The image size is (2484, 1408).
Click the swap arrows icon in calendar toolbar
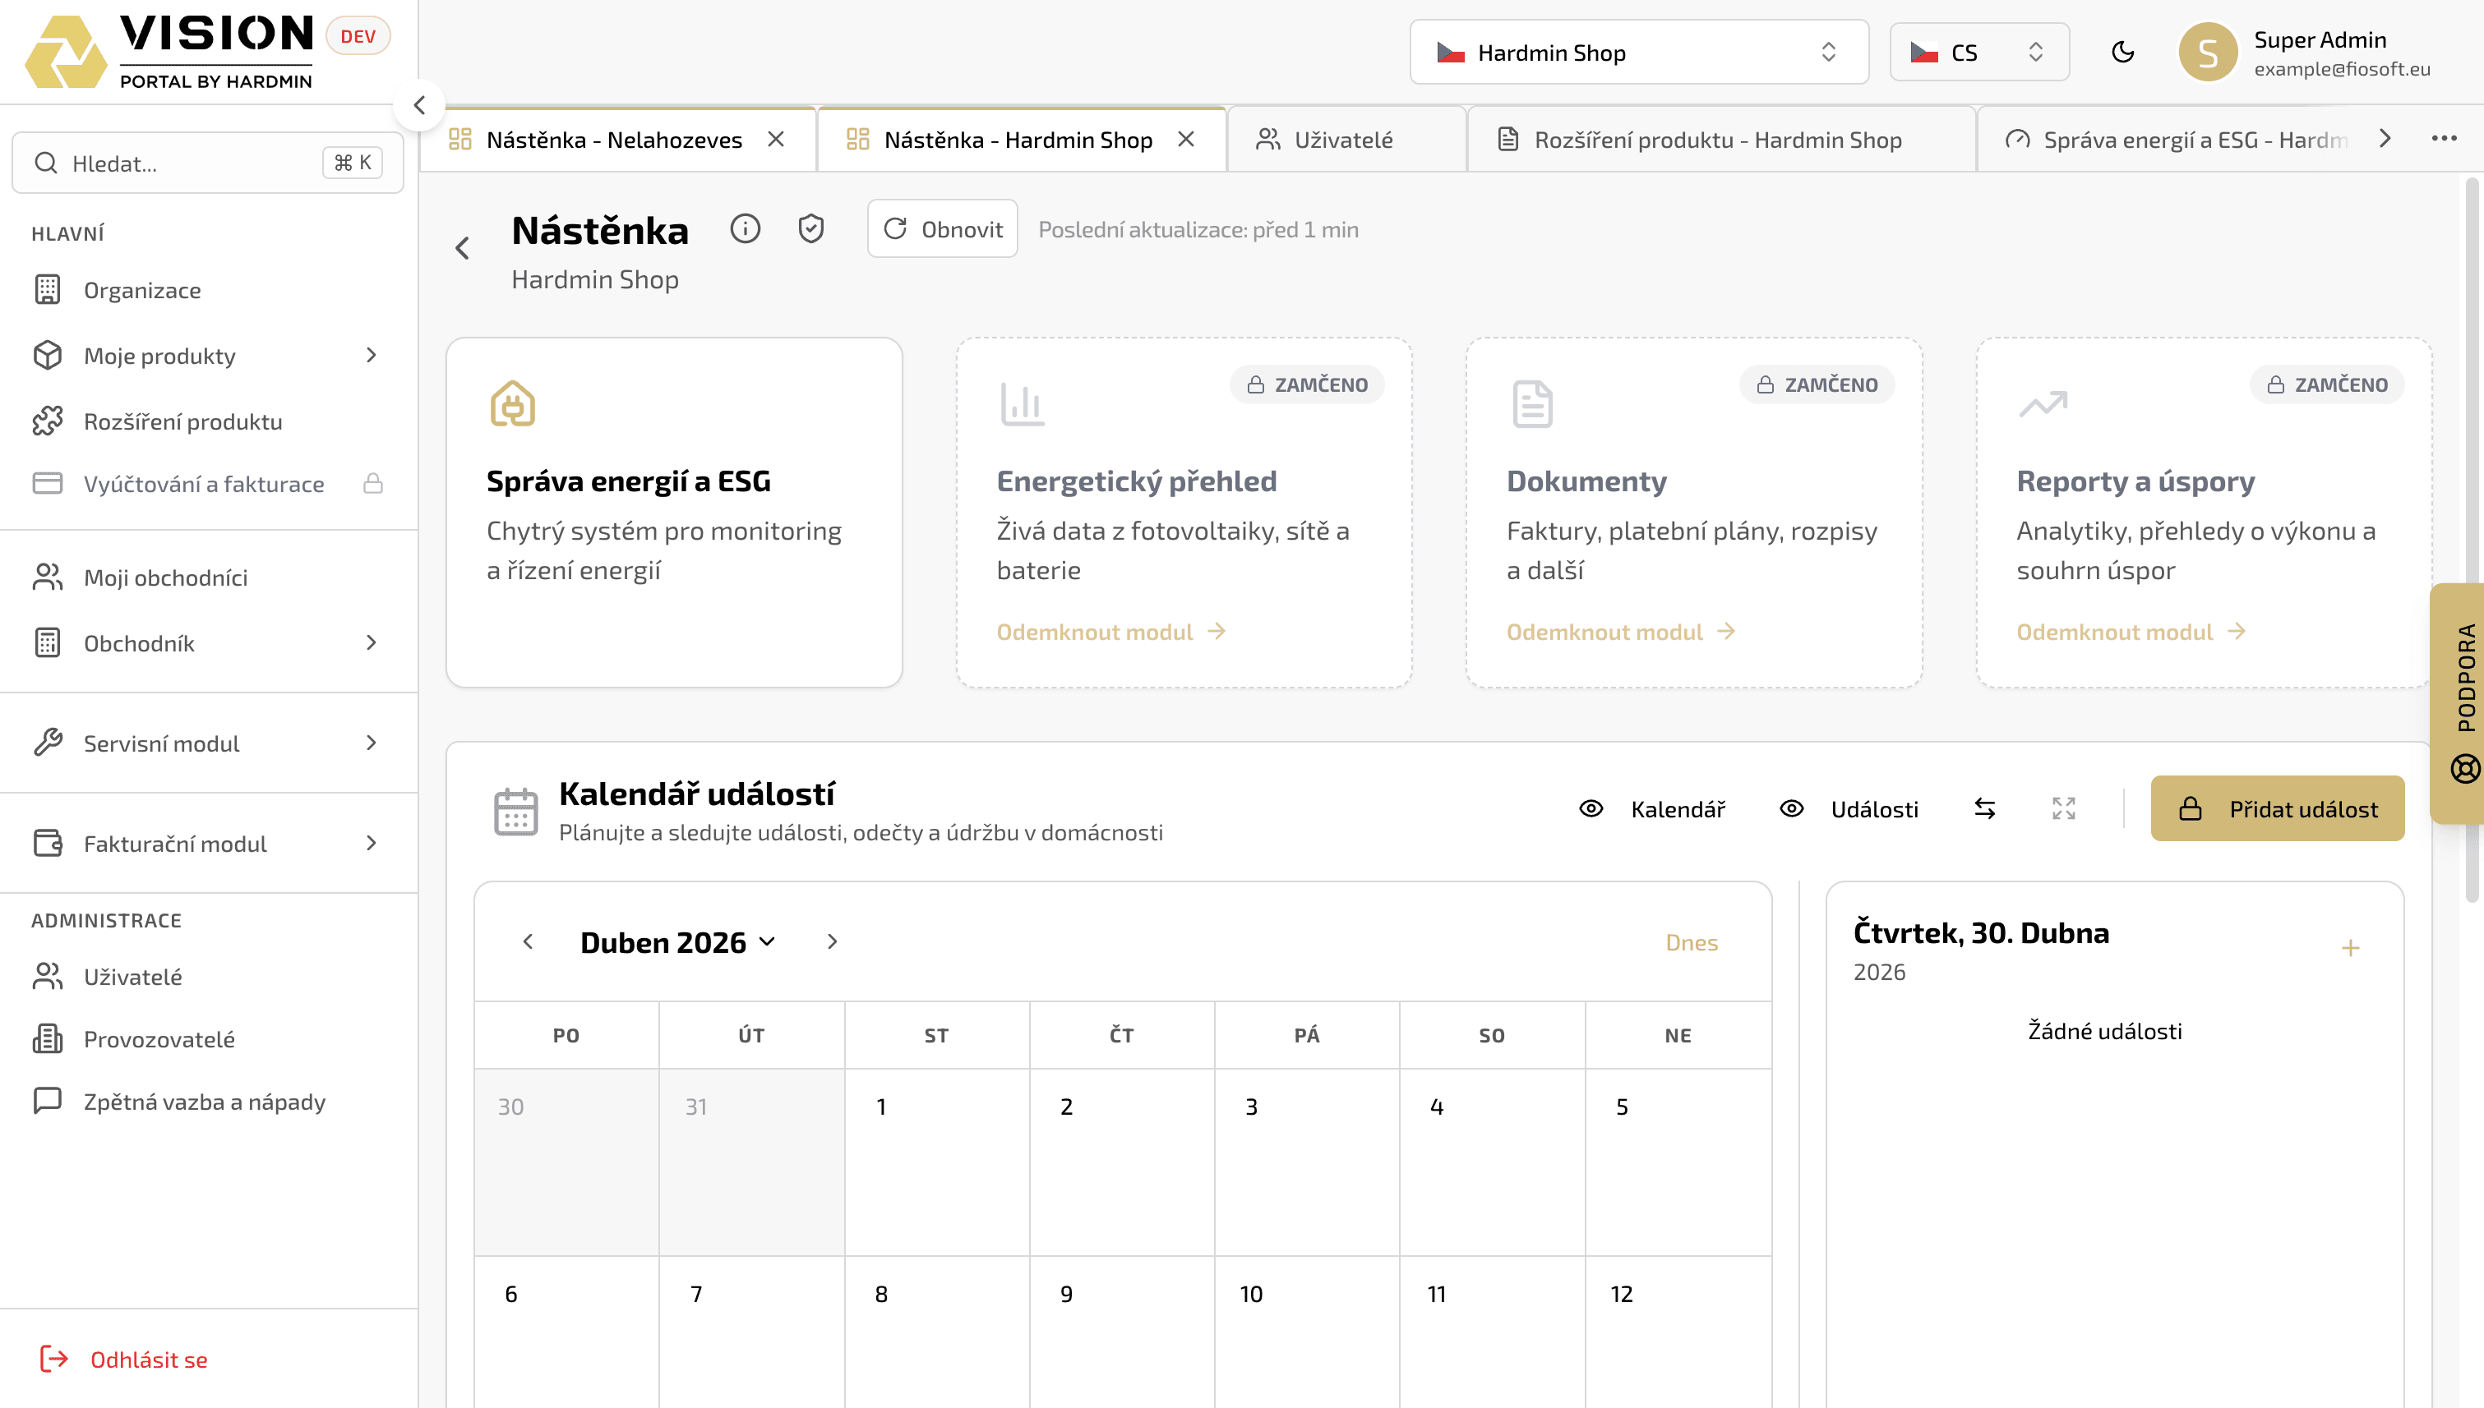coord(1985,808)
